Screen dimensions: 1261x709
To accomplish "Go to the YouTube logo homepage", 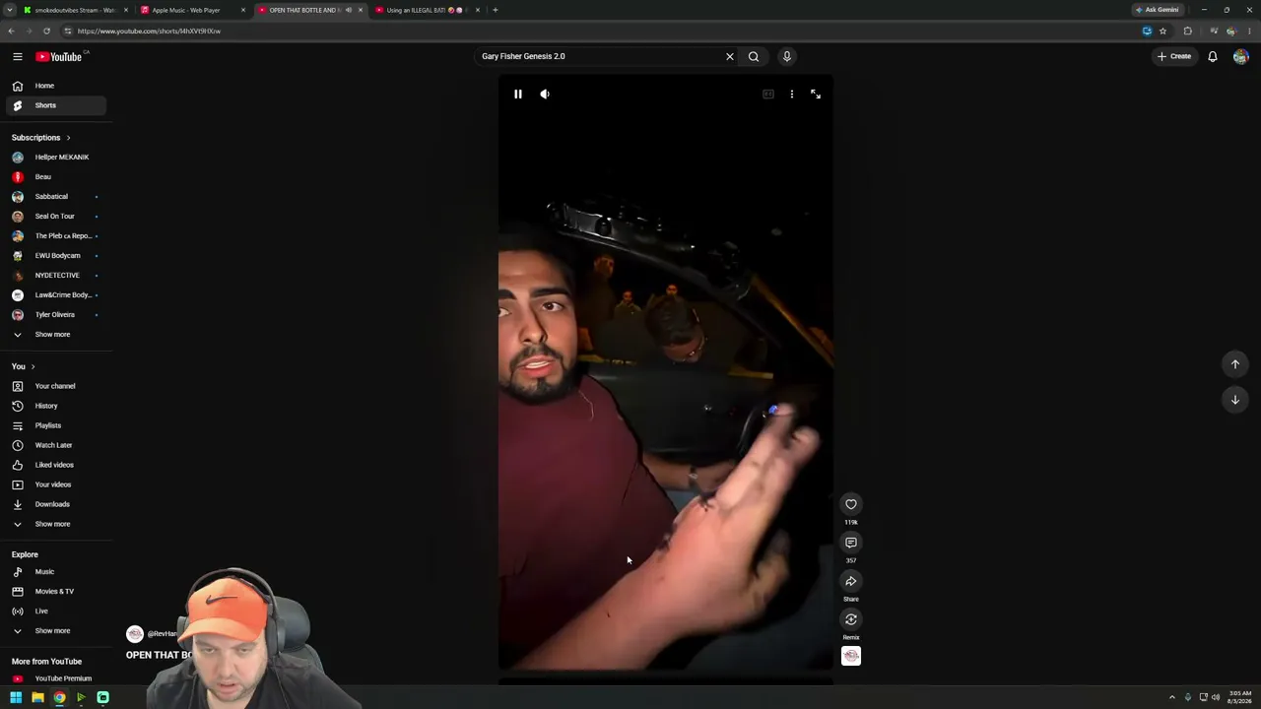I will click(x=61, y=56).
